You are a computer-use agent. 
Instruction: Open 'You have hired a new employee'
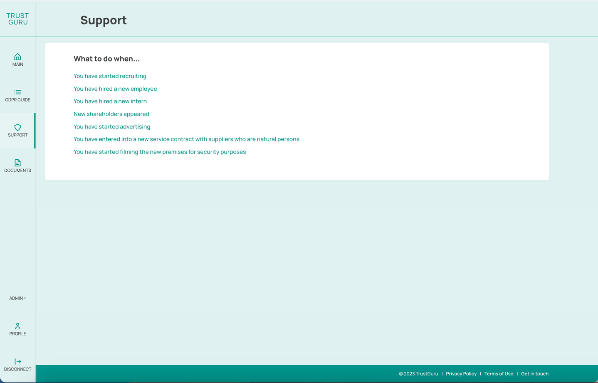point(115,89)
